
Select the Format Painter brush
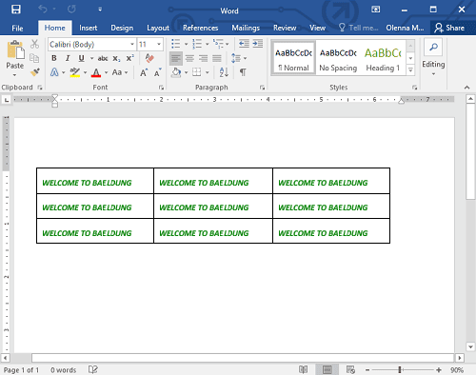(x=35, y=72)
